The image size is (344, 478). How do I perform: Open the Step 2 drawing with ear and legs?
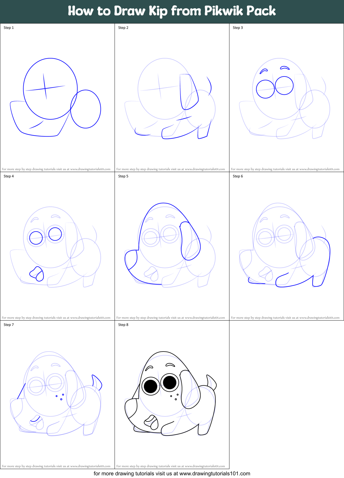pos(170,99)
